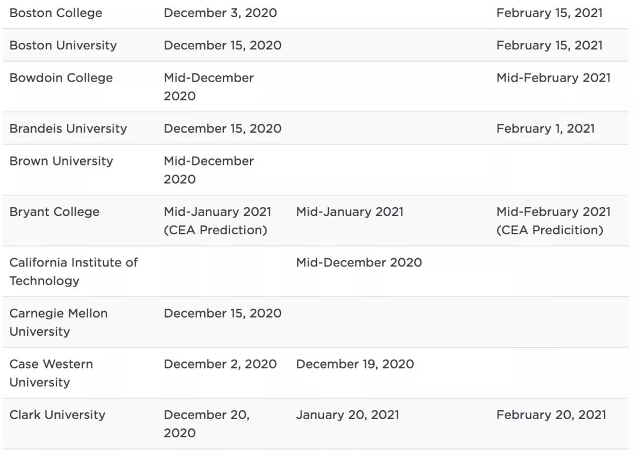Select Bowdoin's Mid-February 2021 cell
This screenshot has width=634, height=456.
[553, 77]
